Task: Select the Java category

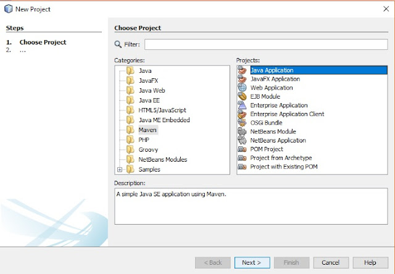Action: [145, 71]
